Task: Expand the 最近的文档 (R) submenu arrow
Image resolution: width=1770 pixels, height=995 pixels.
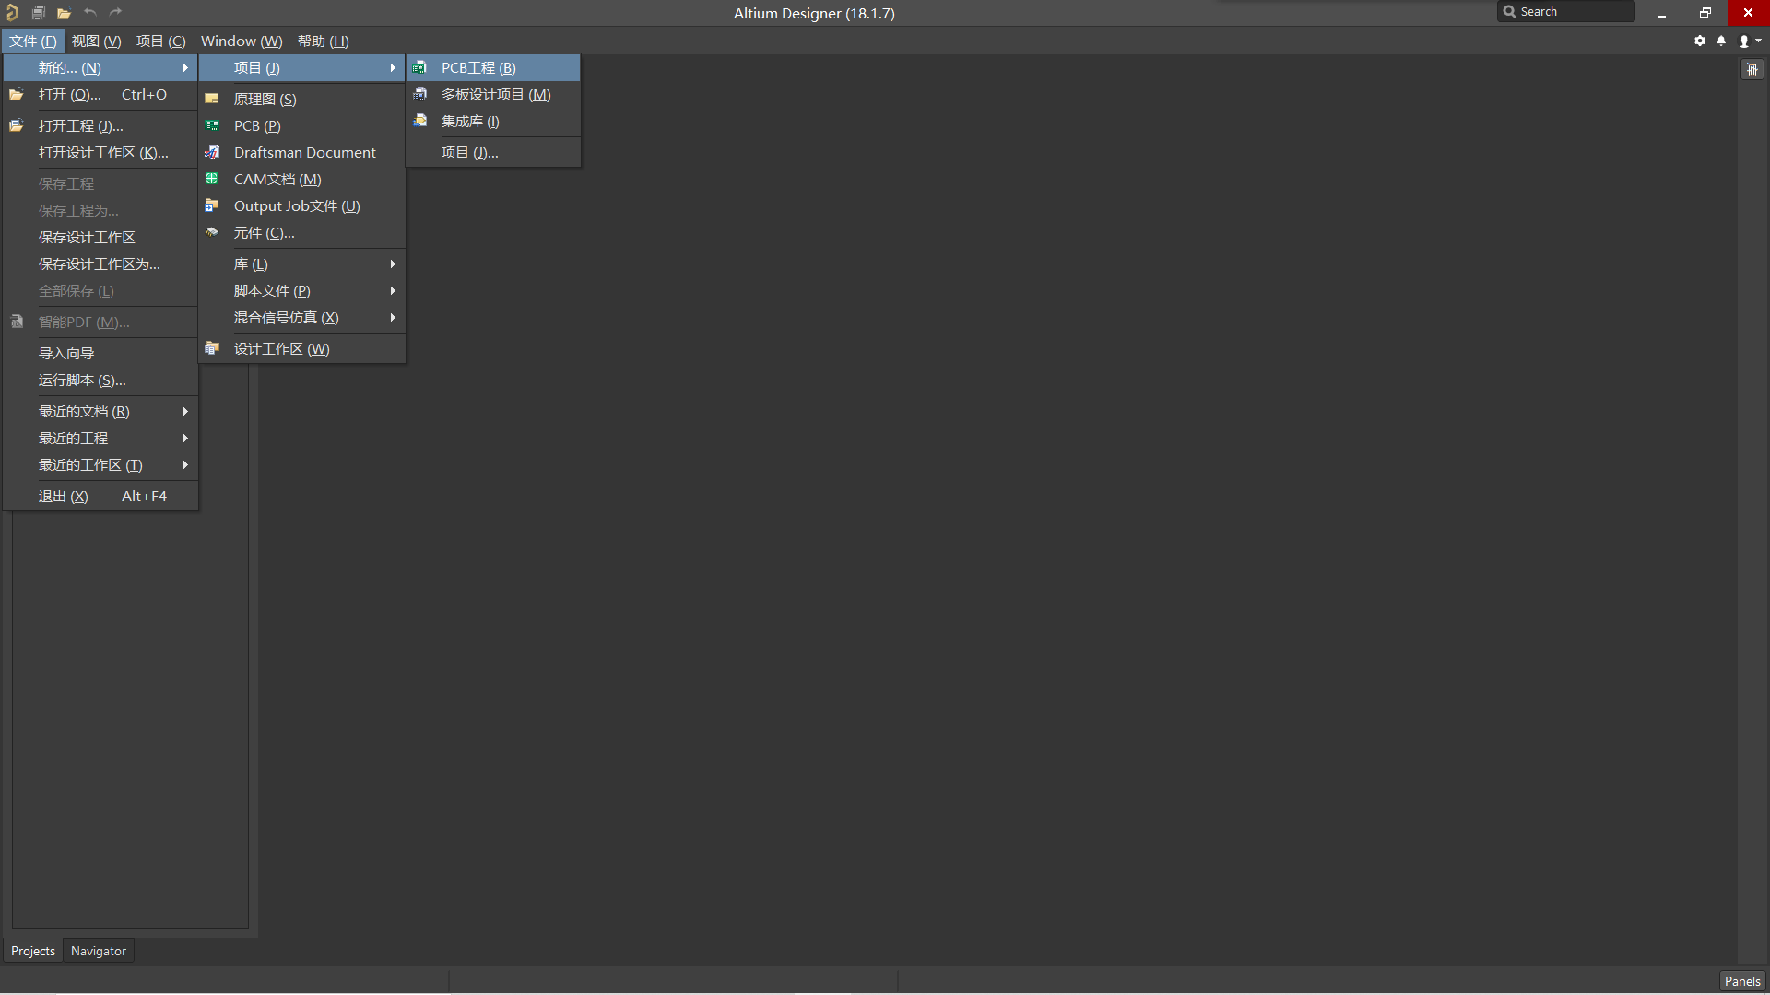Action: (x=185, y=411)
